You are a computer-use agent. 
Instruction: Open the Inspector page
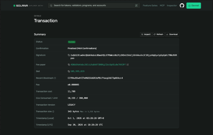point(172,6)
